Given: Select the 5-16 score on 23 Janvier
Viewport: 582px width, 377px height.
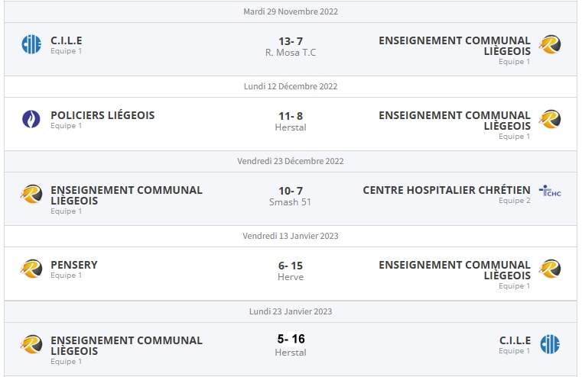Looking at the screenshot, I should point(291,339).
